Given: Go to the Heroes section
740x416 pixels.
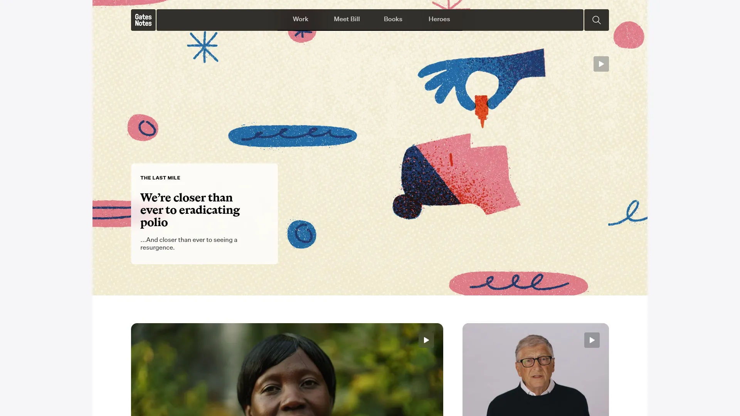Looking at the screenshot, I should (439, 19).
